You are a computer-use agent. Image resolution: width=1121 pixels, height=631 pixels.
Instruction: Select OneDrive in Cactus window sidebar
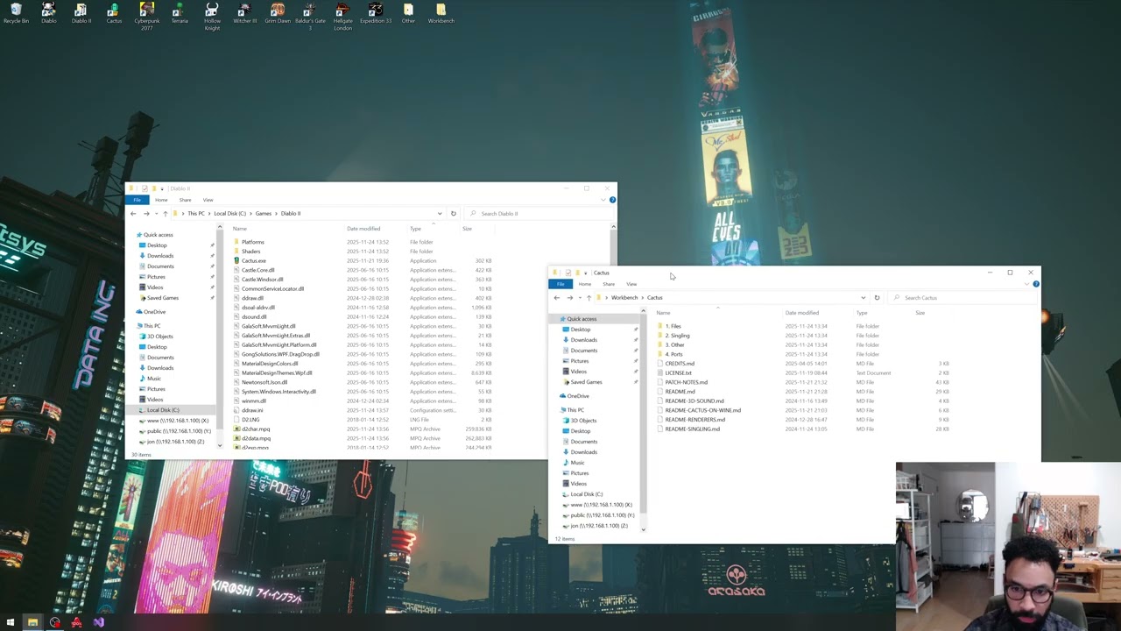[x=578, y=396]
